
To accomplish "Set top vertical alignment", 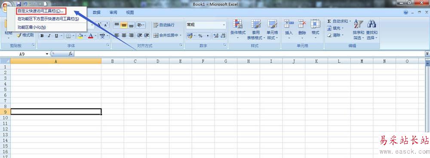I will click(117, 24).
